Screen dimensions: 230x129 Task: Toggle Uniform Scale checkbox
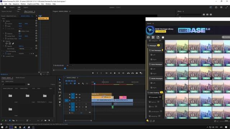point(19,31)
